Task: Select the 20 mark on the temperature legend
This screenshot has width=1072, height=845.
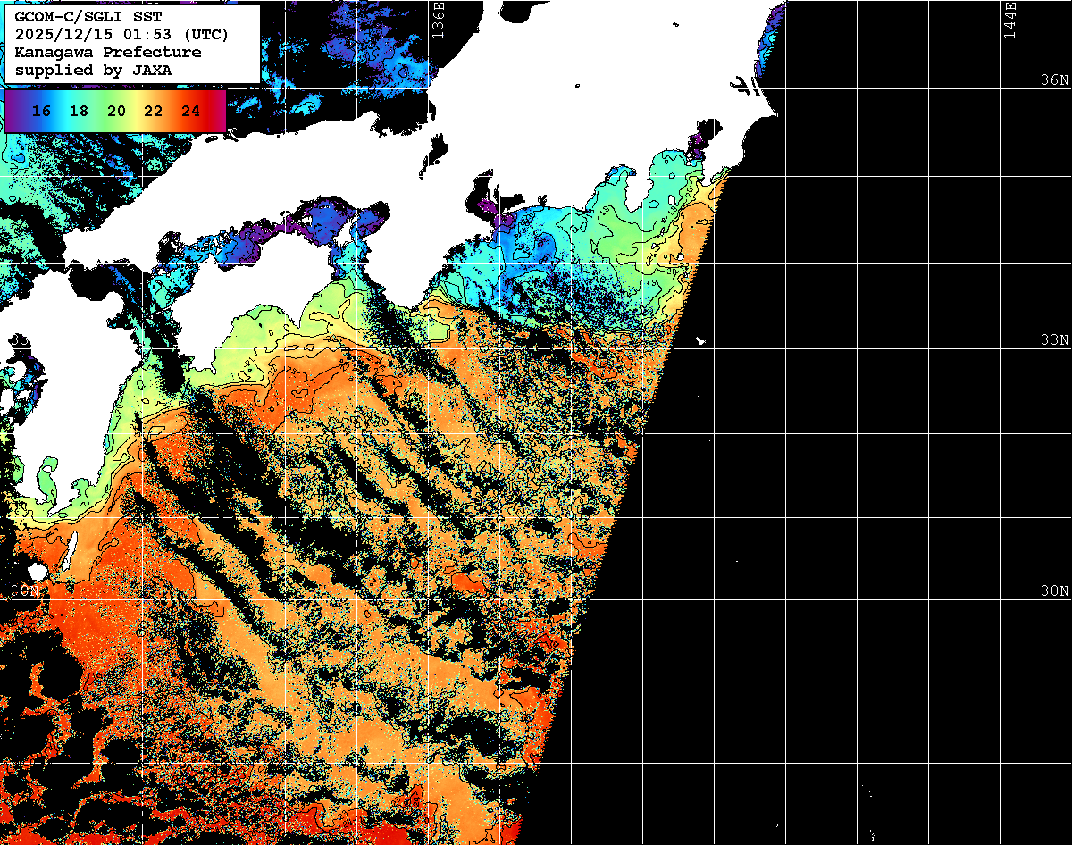Action: pyautogui.click(x=116, y=112)
